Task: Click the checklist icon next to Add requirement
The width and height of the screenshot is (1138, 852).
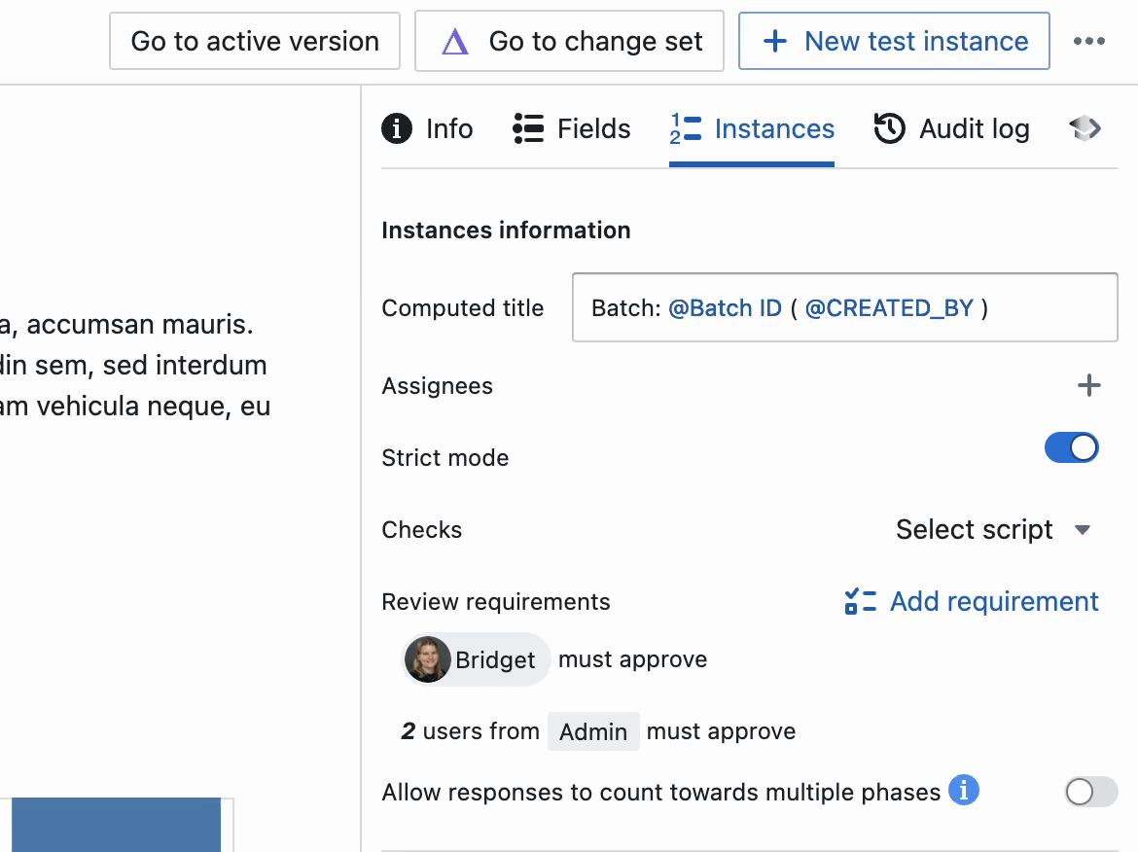Action: click(x=861, y=602)
